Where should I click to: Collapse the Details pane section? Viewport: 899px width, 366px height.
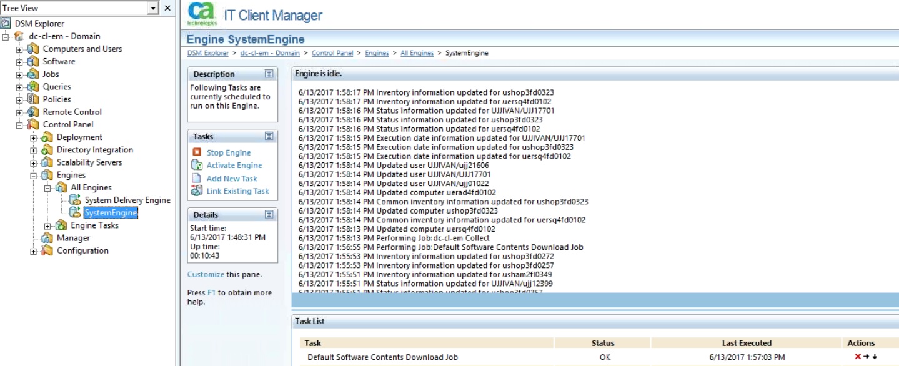pos(269,215)
